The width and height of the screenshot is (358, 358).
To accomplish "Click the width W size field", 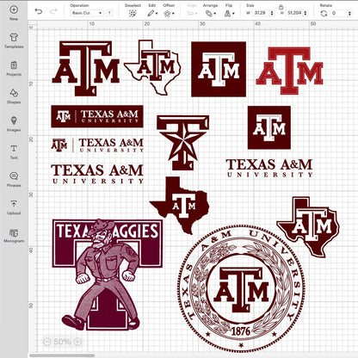I will click(261, 13).
